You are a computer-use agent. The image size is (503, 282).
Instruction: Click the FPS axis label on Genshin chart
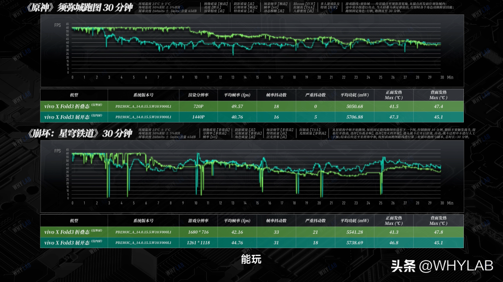coord(57,25)
